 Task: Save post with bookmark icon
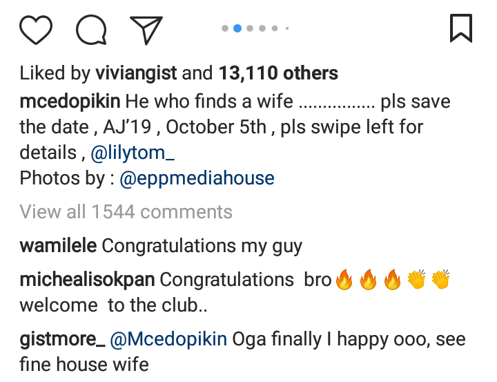pyautogui.click(x=461, y=28)
